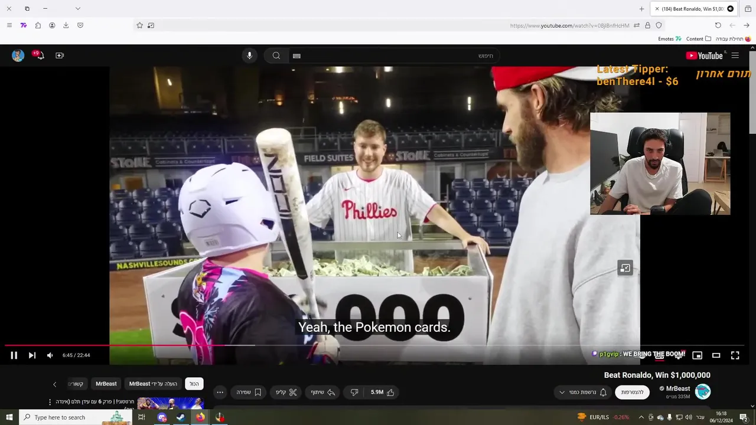The image size is (756, 425).
Task: Mute the video volume
Action: (50, 355)
